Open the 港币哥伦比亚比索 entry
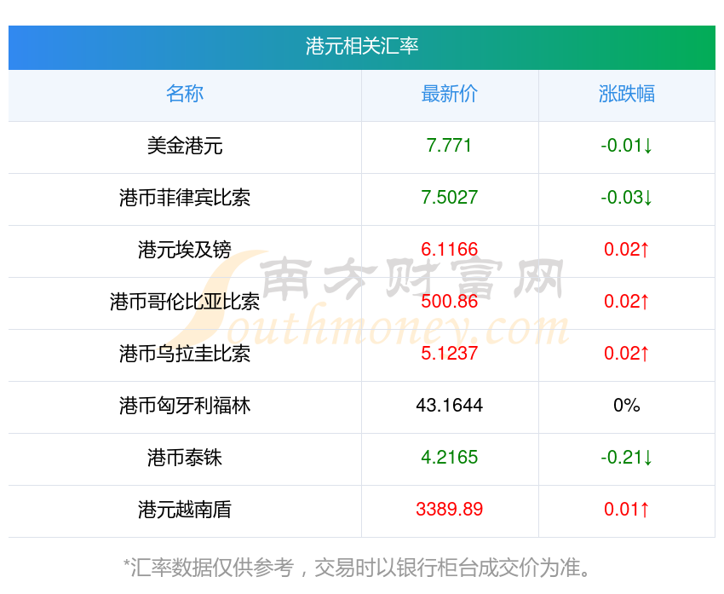The width and height of the screenshot is (724, 594). coord(185,302)
